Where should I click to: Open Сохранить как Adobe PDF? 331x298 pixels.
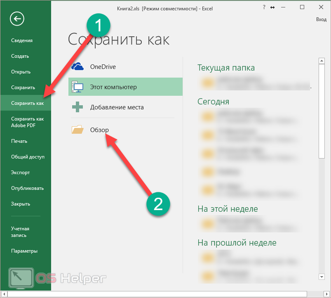[28, 122]
